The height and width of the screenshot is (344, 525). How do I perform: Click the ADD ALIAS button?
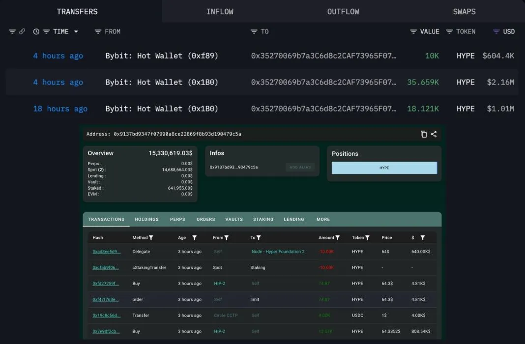300,167
